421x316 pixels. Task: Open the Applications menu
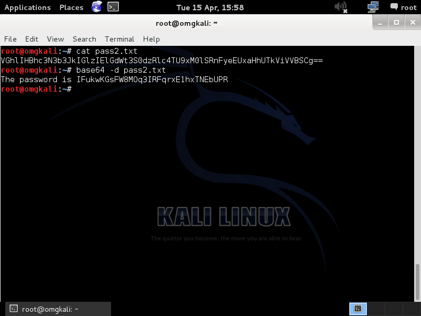coord(27,7)
